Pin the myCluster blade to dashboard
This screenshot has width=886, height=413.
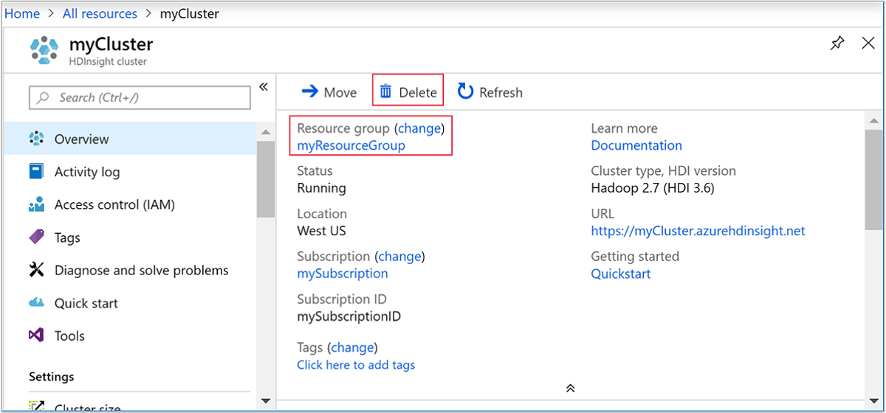point(837,44)
